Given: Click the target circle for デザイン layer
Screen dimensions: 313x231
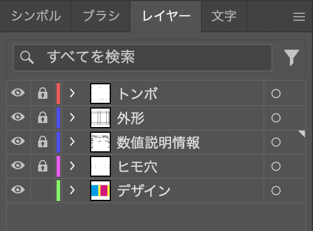Looking at the screenshot, I should (276, 191).
